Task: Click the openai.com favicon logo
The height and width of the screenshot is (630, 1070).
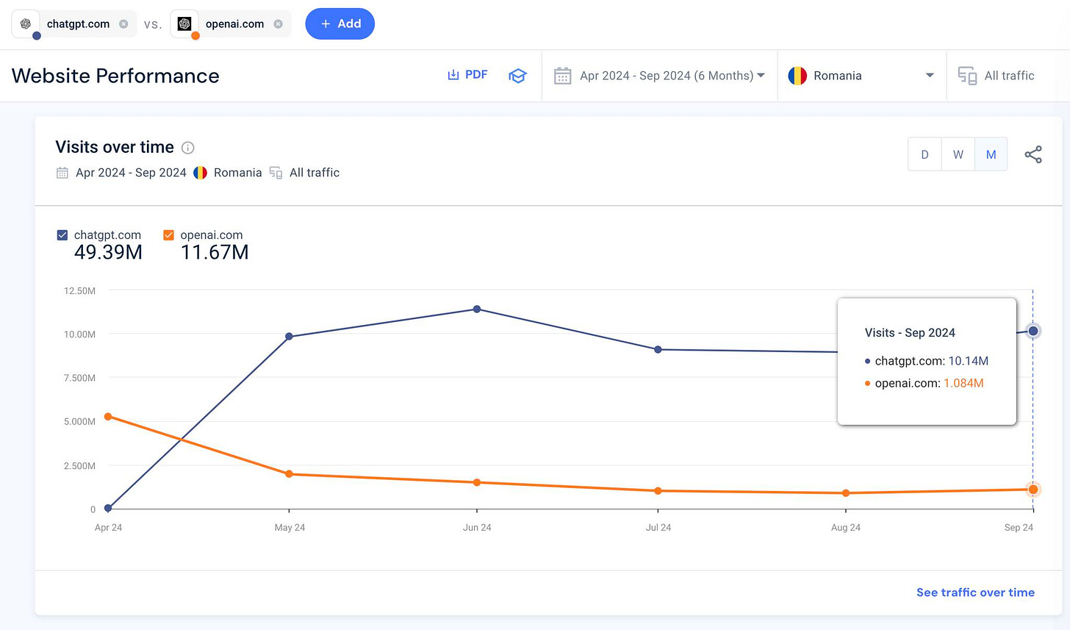Action: click(x=184, y=24)
